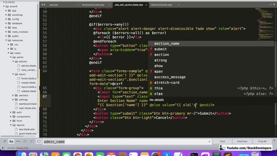The width and height of the screenshot is (277, 156).
Task: Switch to SectionController.php tab
Action: (93, 5)
